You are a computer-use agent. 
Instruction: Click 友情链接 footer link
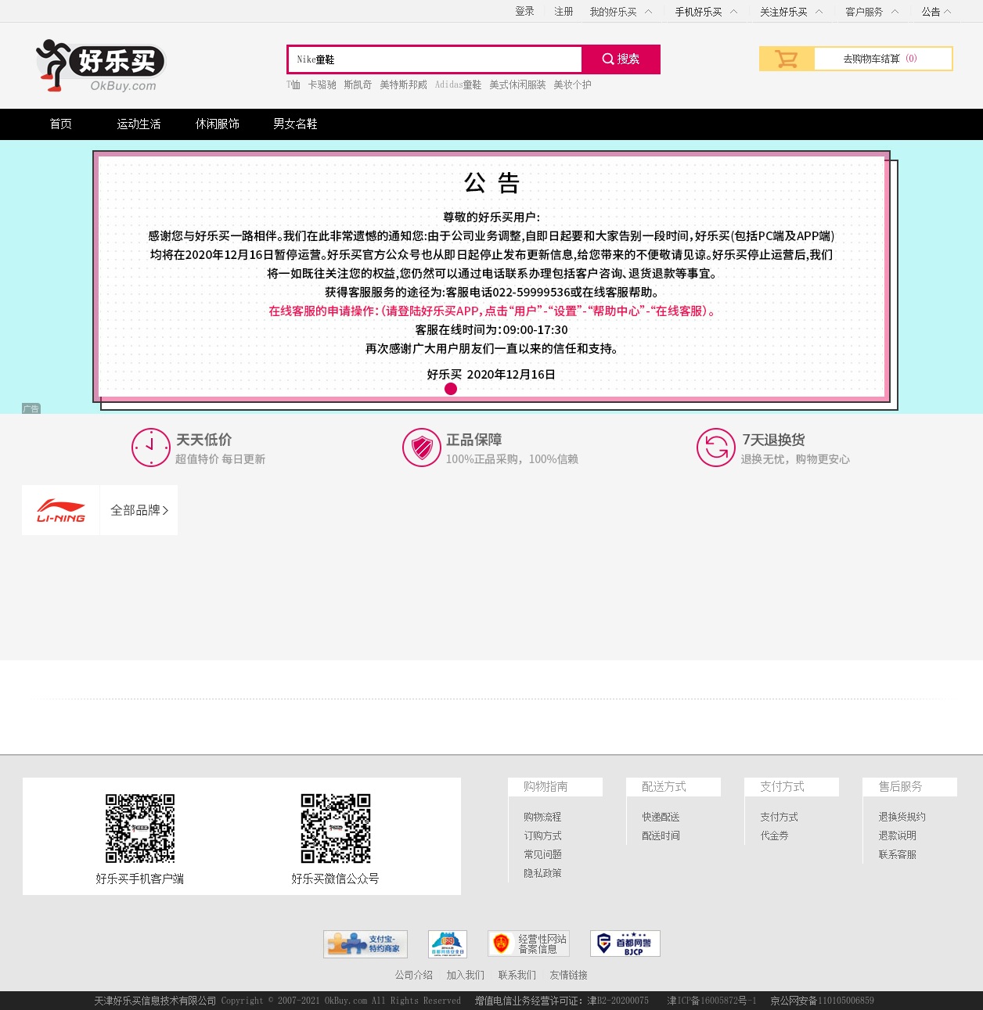[568, 975]
